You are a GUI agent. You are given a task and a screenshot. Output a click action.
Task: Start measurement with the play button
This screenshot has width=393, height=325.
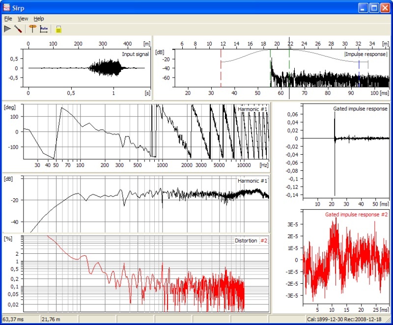point(7,29)
